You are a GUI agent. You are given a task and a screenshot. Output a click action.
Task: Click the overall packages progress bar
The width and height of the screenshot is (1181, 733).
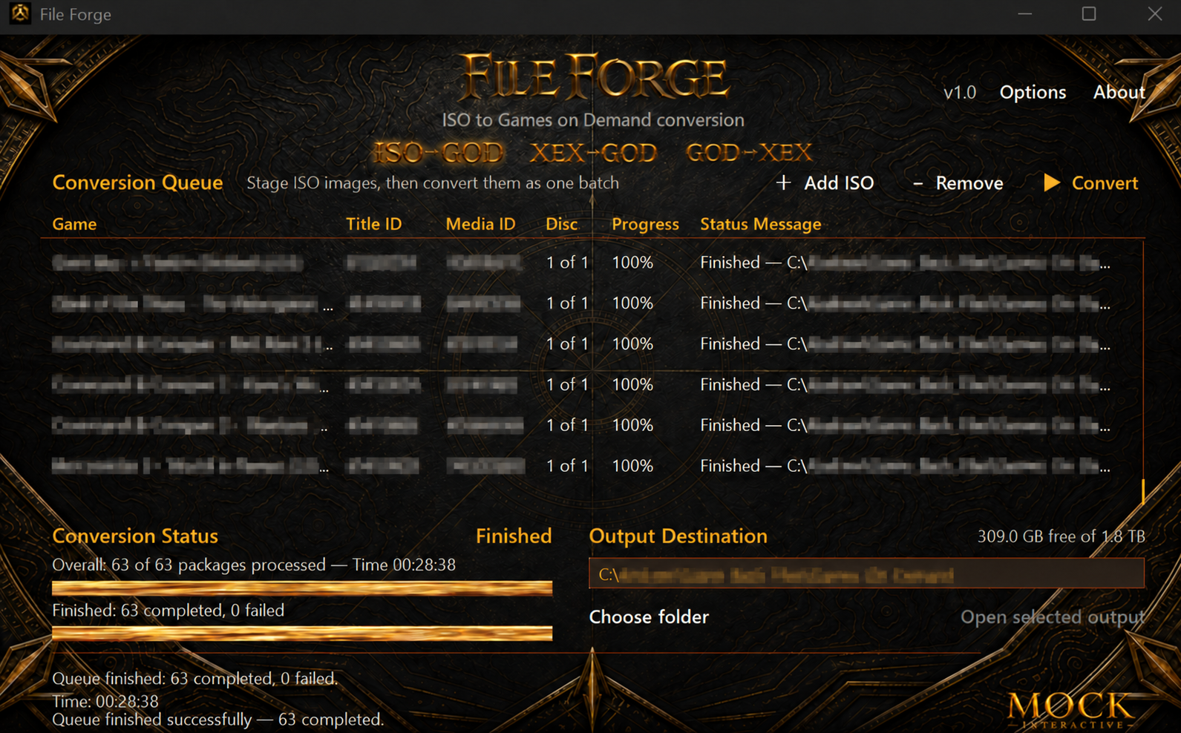click(302, 588)
